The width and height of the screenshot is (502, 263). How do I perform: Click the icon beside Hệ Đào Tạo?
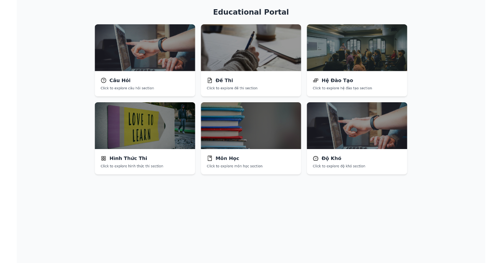316,81
